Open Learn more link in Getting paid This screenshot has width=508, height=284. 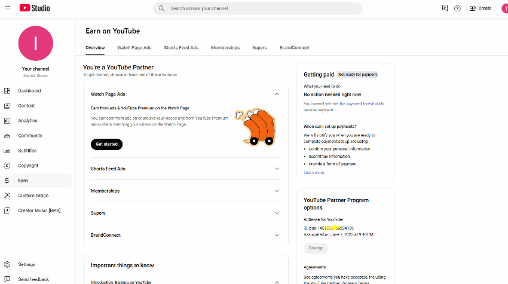click(x=314, y=172)
